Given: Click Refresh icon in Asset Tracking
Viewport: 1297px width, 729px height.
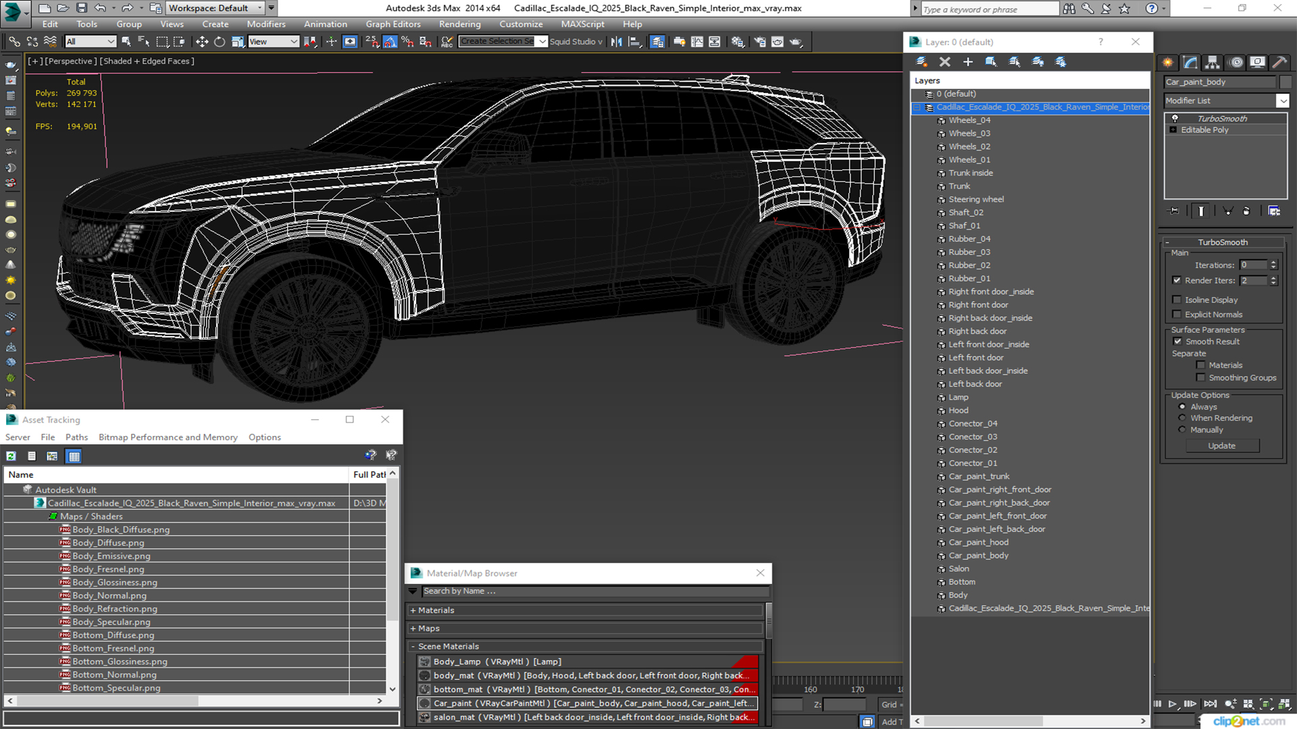Looking at the screenshot, I should click(11, 456).
